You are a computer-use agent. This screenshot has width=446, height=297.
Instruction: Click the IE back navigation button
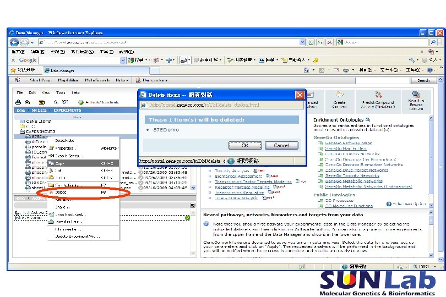pos(14,42)
